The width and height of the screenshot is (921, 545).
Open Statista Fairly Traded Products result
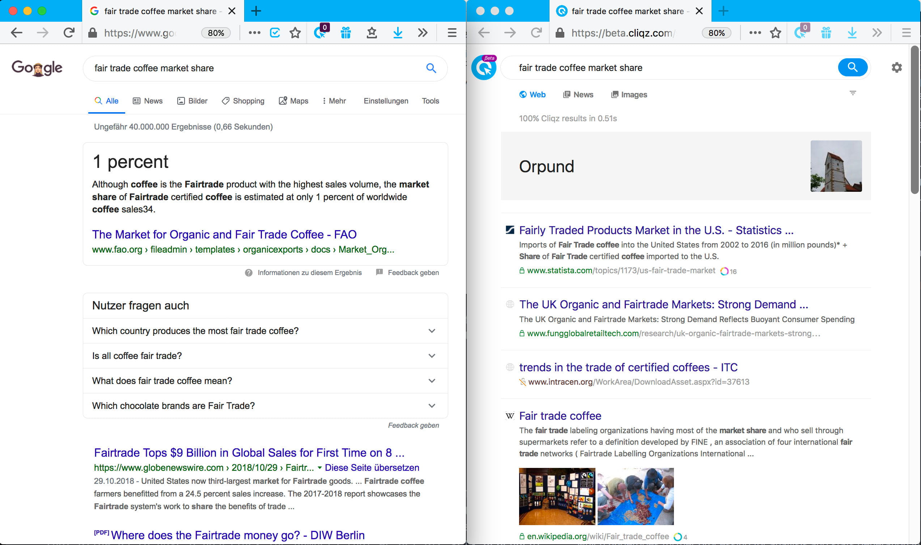click(x=656, y=230)
